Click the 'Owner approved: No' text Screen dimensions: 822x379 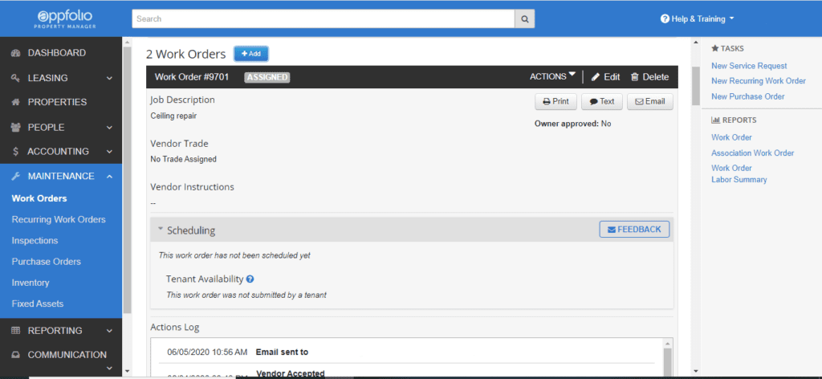[x=572, y=124]
